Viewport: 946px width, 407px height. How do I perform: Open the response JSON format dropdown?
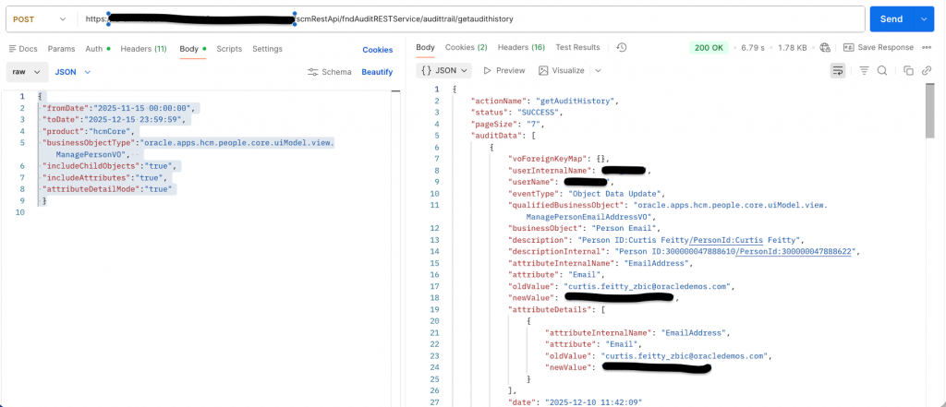(x=443, y=70)
